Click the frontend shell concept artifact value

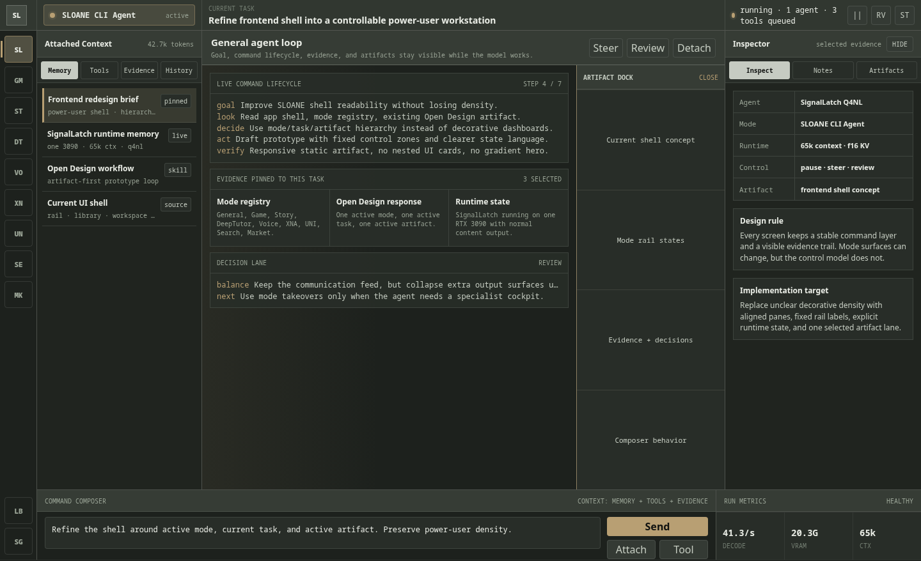pos(840,190)
